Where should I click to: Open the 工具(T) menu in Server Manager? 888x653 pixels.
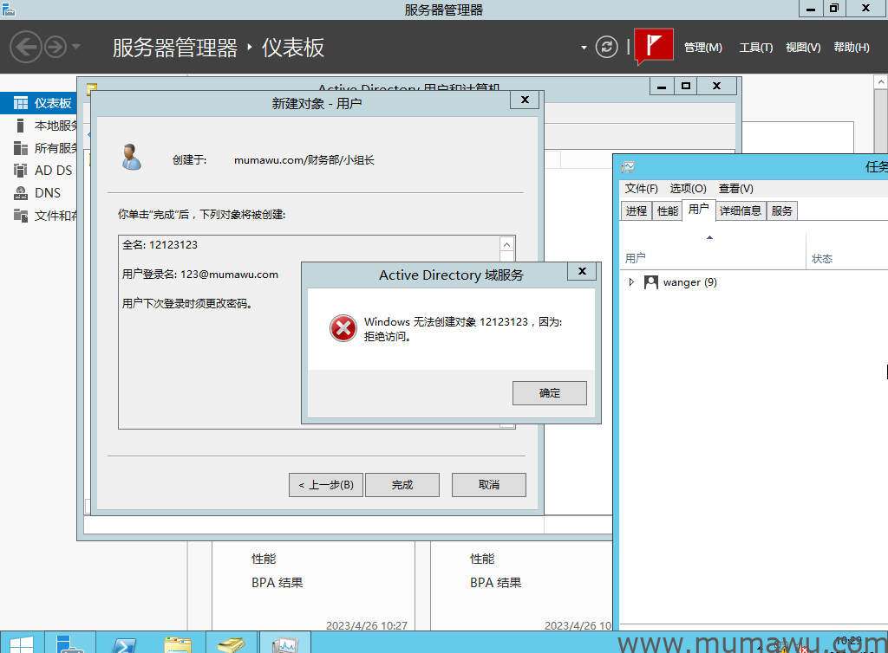tap(754, 47)
